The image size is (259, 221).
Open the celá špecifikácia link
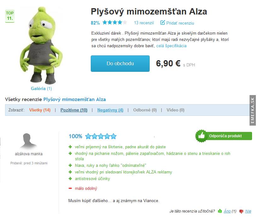pos(171,46)
